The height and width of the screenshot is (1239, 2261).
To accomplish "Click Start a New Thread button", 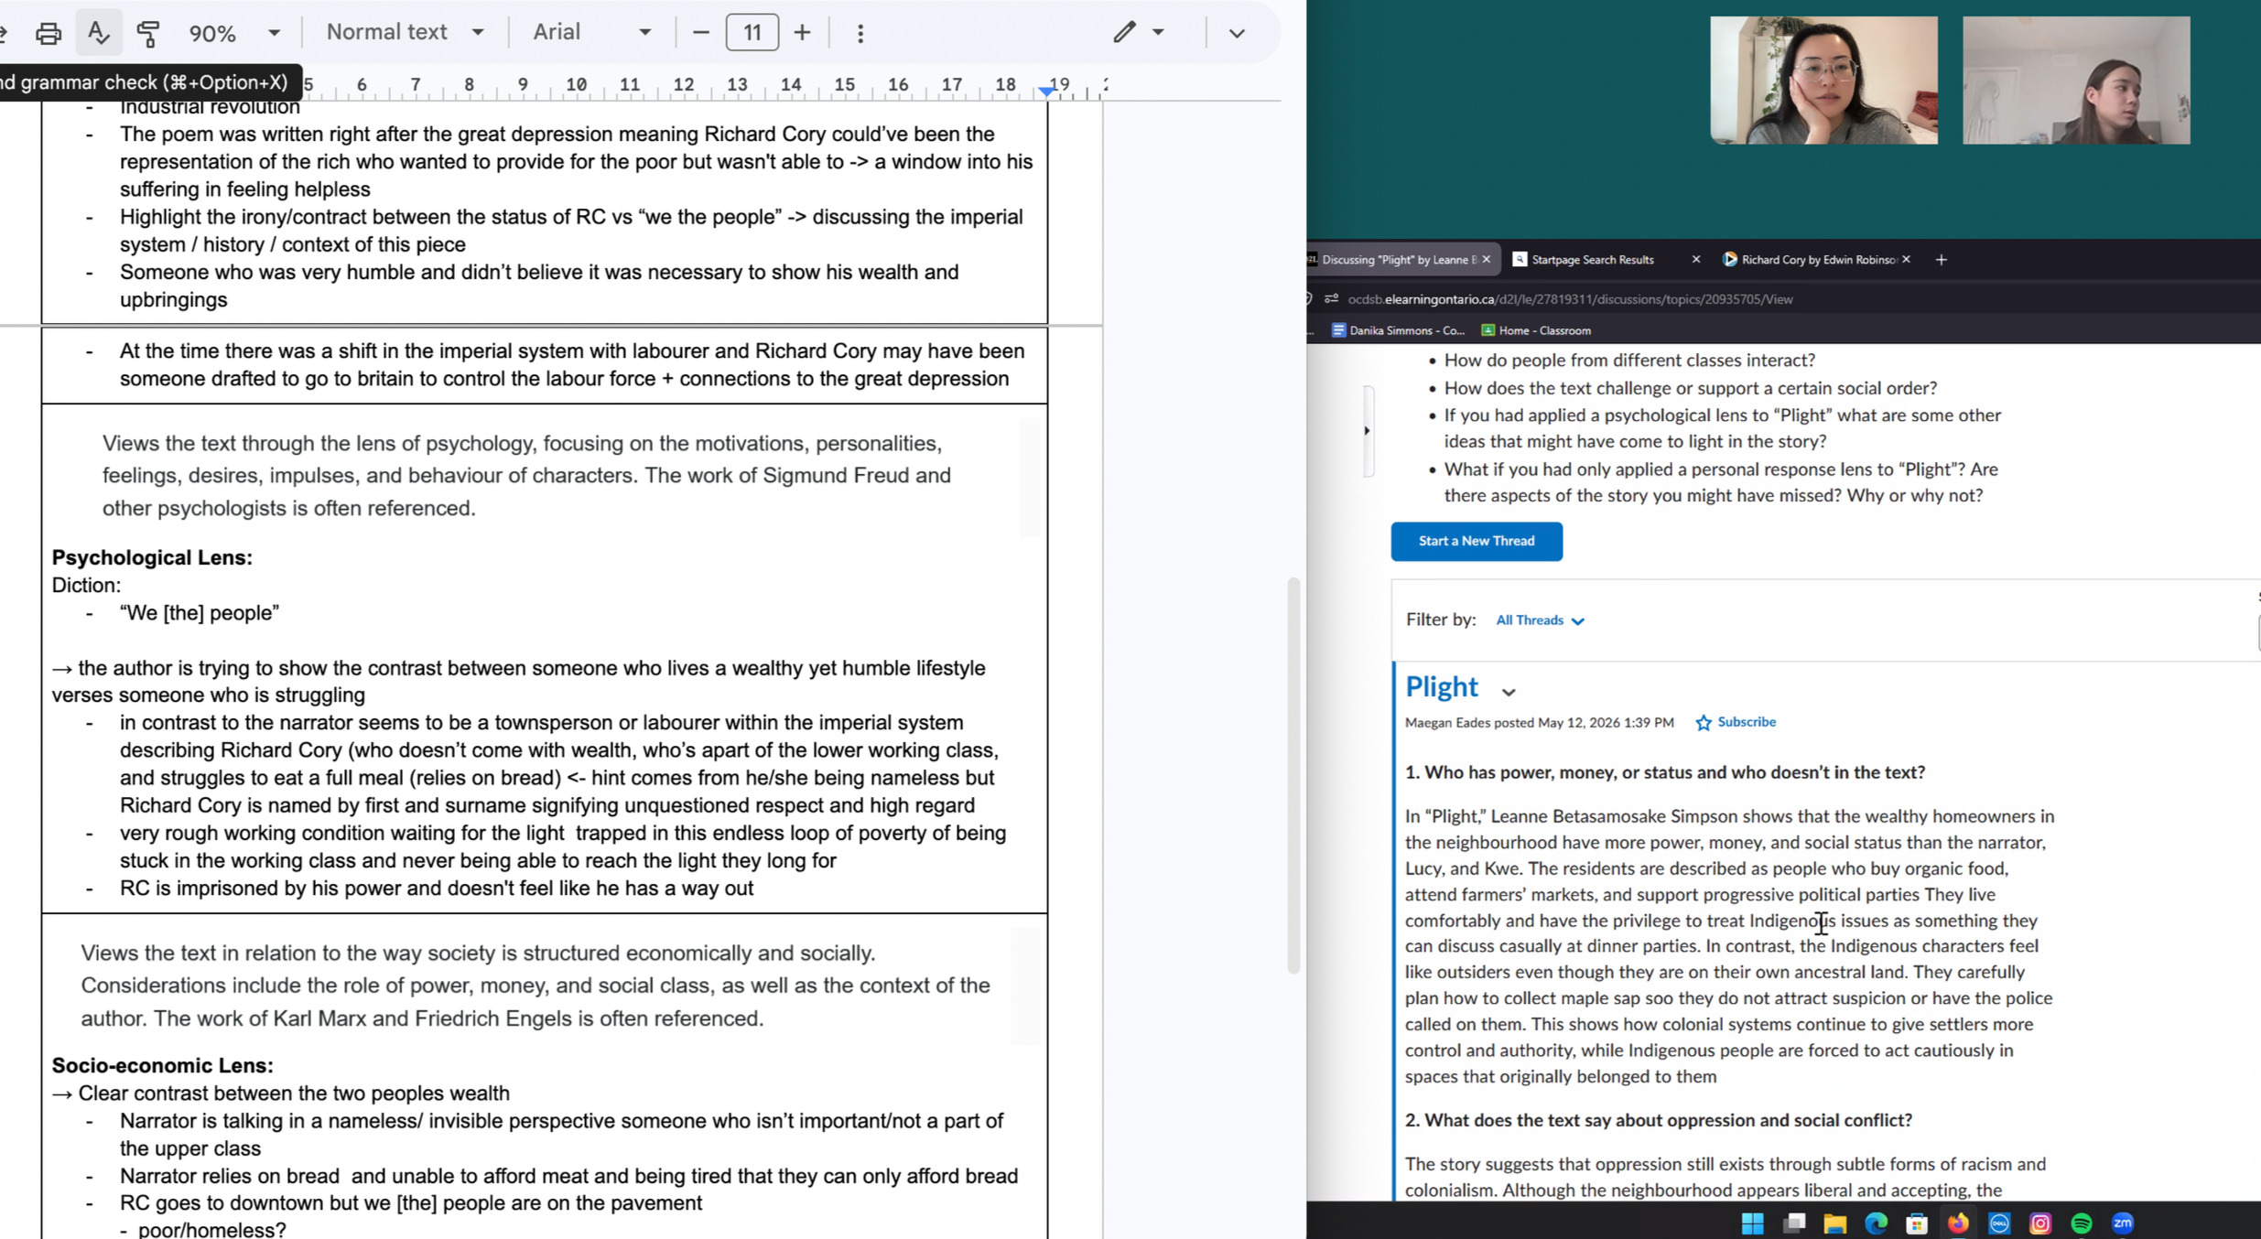I will tap(1476, 541).
